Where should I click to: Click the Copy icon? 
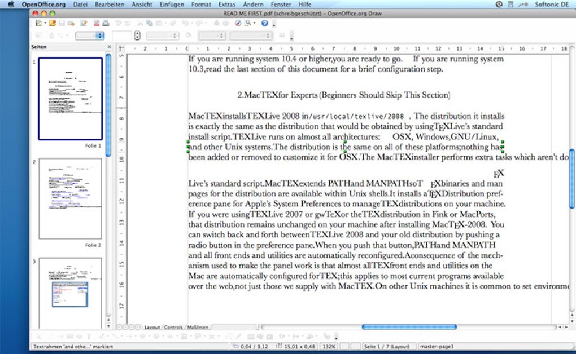(150, 23)
